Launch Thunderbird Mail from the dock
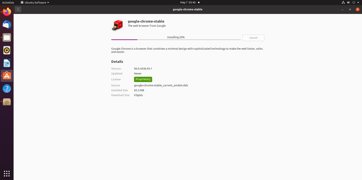The width and height of the screenshot is (362, 180). click(7, 25)
